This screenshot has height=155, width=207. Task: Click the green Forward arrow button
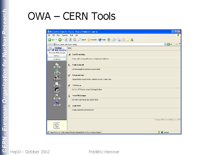(60, 40)
